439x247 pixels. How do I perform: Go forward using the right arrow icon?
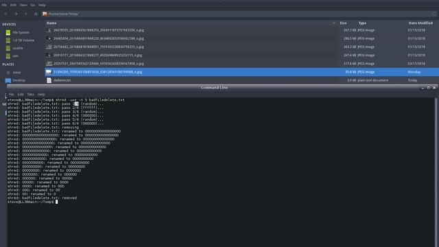pyautogui.click(x=16, y=14)
